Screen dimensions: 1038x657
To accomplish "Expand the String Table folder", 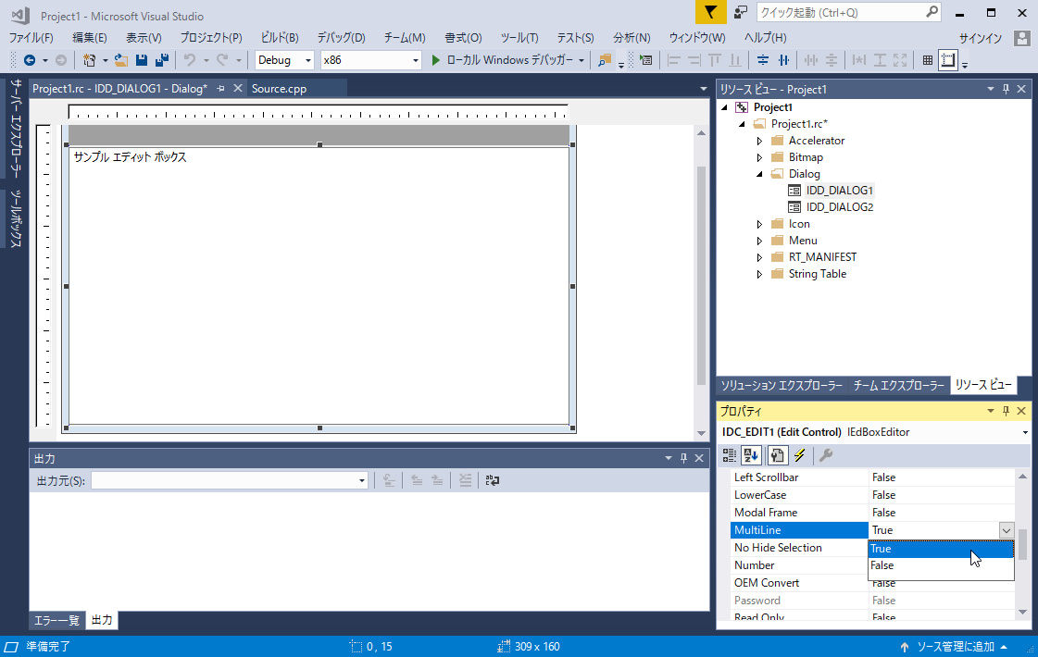I will point(759,274).
